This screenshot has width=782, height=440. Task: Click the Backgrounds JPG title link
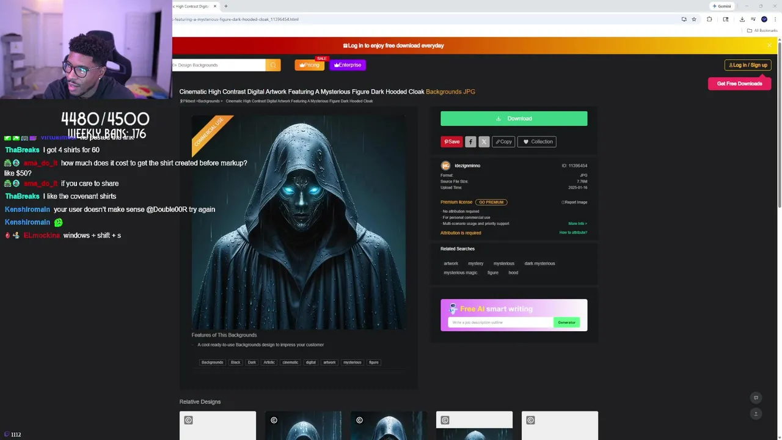pyautogui.click(x=450, y=92)
